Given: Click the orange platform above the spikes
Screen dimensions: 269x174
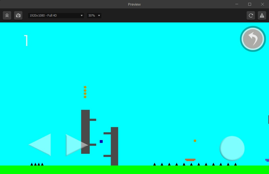Looking at the screenshot, I should click(x=190, y=160).
